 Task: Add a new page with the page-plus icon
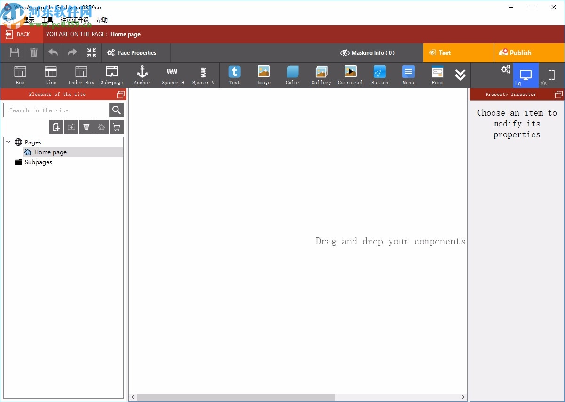pos(56,127)
